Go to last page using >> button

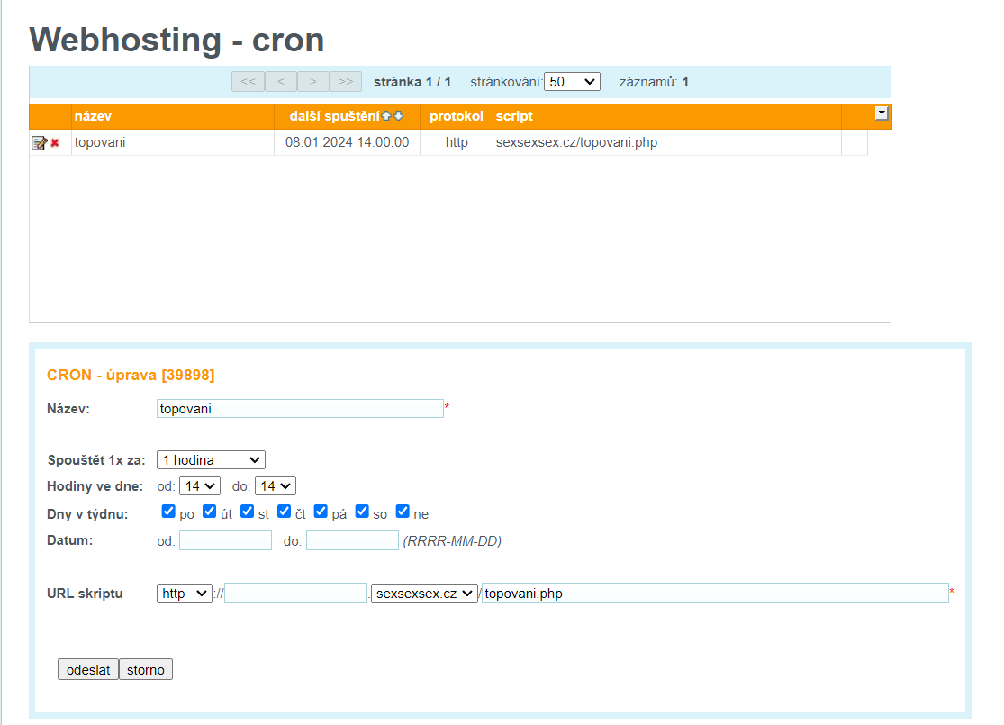tap(346, 82)
